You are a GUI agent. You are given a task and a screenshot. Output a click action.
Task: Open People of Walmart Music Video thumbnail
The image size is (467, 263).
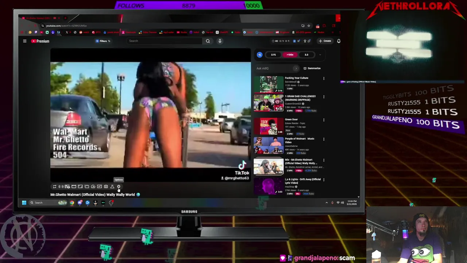(x=269, y=145)
